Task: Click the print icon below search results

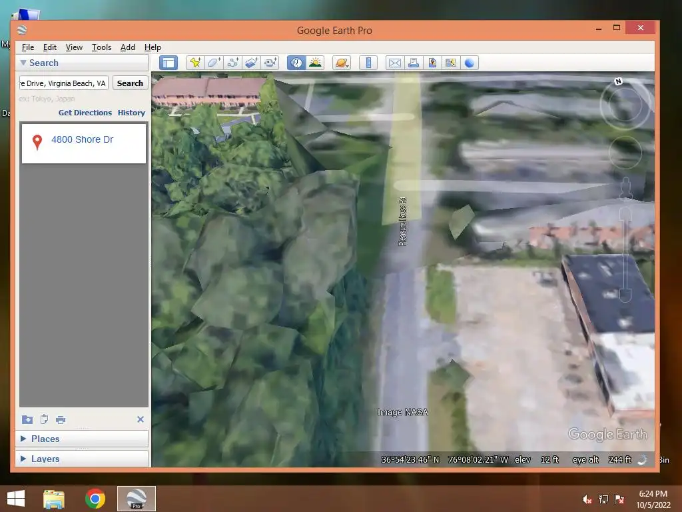Action: tap(61, 420)
